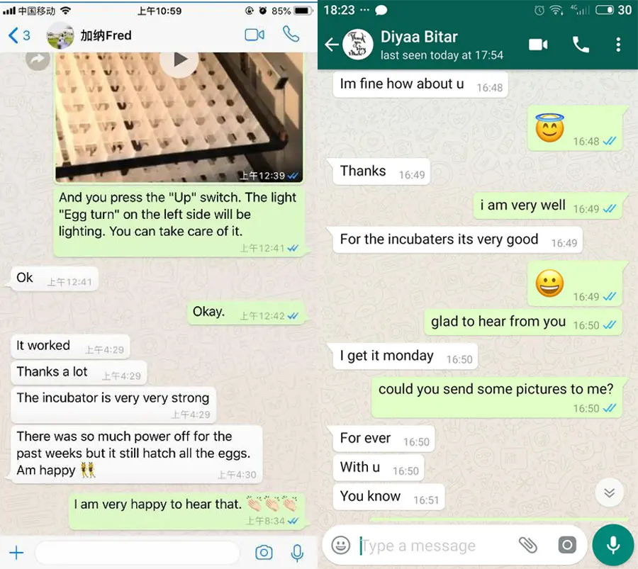Call Diyaa Bitar by voice
This screenshot has width=638, height=569.
(x=581, y=45)
